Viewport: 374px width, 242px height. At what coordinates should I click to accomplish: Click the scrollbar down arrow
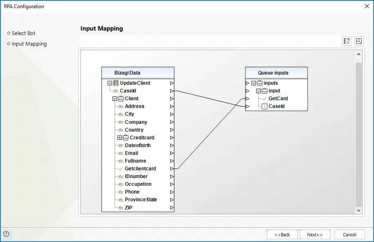click(x=358, y=210)
